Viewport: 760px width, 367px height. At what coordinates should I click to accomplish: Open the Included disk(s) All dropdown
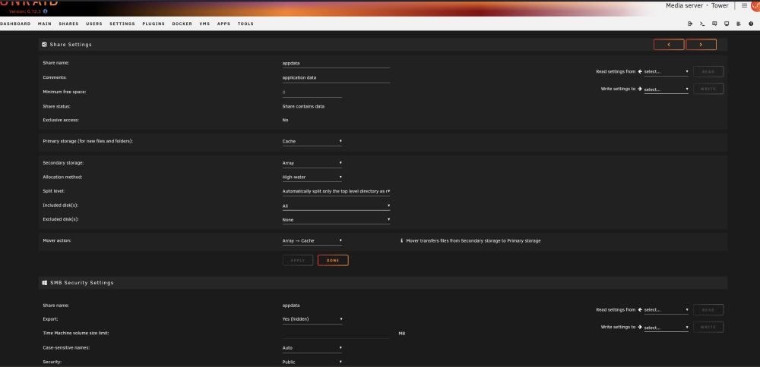pyautogui.click(x=337, y=205)
